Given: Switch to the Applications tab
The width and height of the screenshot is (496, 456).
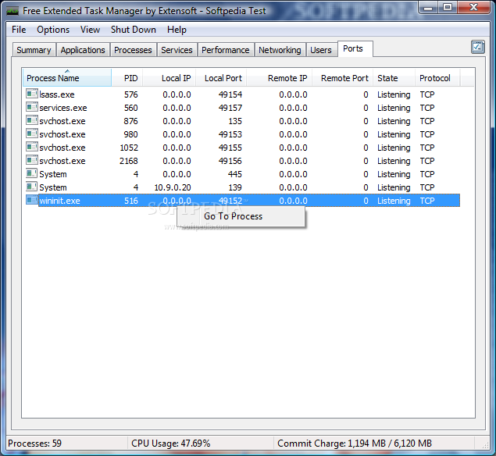Looking at the screenshot, I should tap(83, 50).
